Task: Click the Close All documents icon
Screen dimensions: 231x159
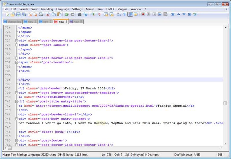Action: pos(35,14)
